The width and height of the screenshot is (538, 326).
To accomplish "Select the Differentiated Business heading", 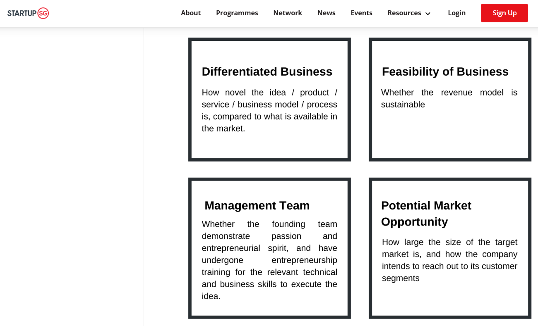I will (x=267, y=72).
